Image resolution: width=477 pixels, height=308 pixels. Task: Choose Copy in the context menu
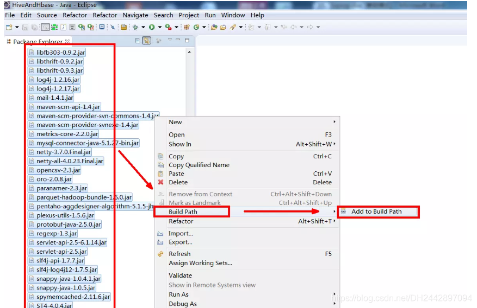247,156
